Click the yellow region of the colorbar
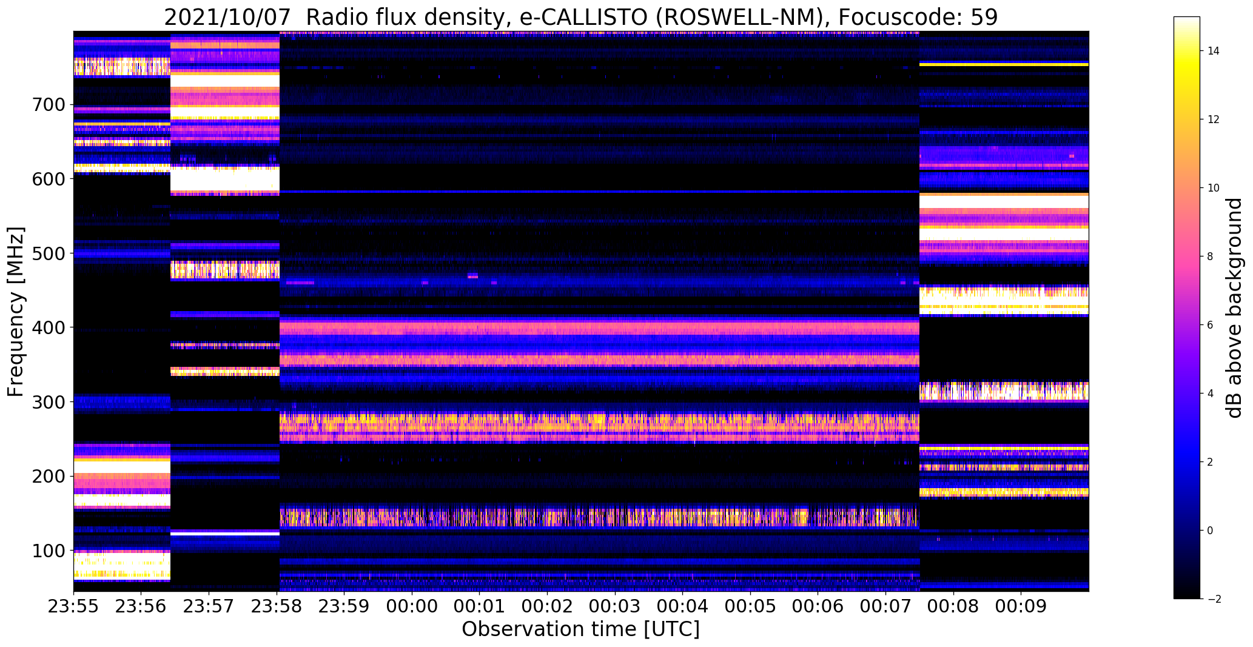The width and height of the screenshot is (1253, 647). coord(1187,67)
